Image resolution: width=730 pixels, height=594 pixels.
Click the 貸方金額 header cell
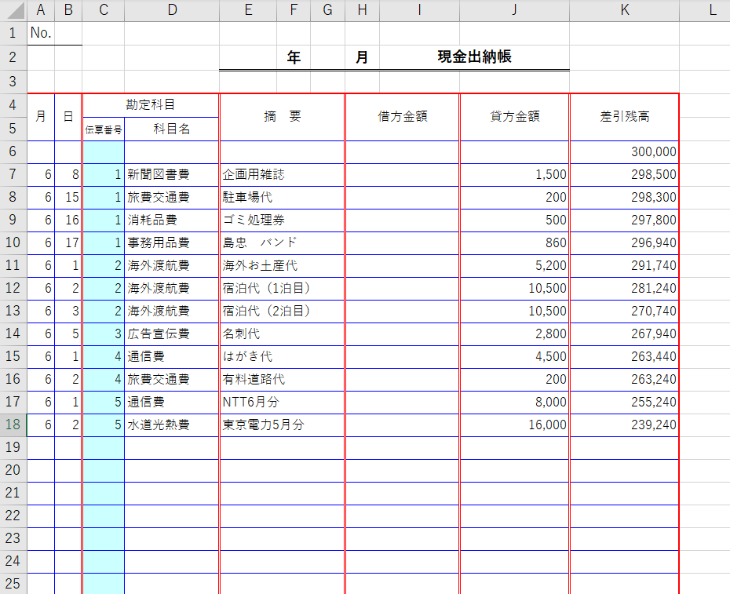click(x=514, y=116)
